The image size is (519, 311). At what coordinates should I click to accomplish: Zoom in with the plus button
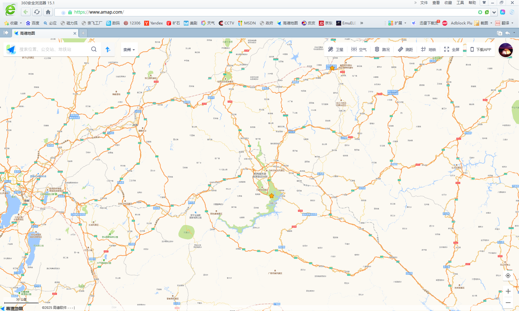[508, 291]
